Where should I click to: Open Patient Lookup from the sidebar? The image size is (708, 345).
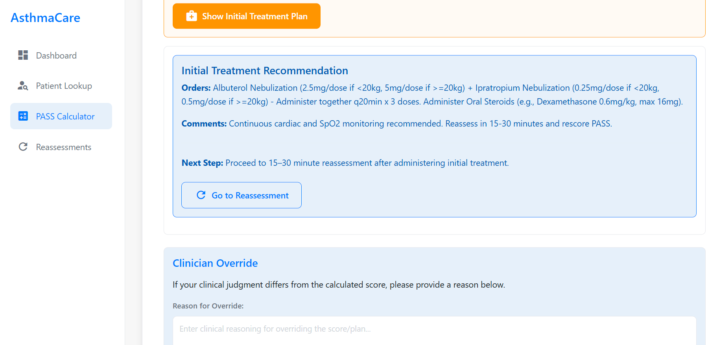click(x=63, y=86)
